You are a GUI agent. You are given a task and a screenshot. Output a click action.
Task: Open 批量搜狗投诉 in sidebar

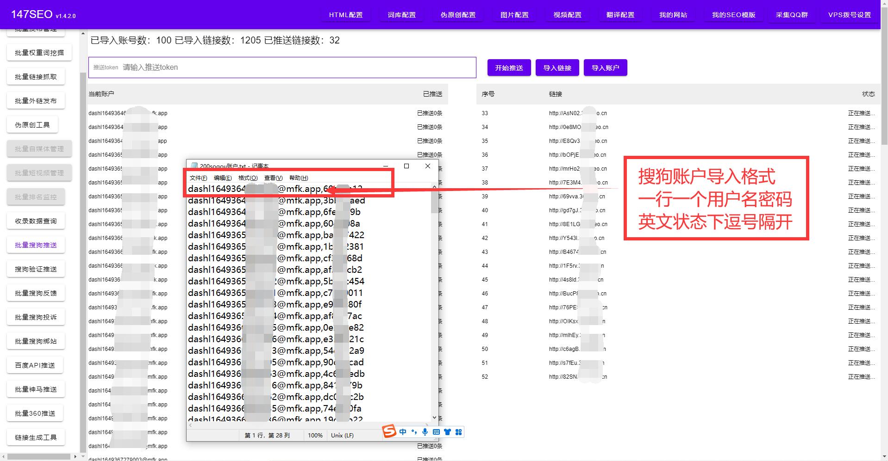pos(36,317)
